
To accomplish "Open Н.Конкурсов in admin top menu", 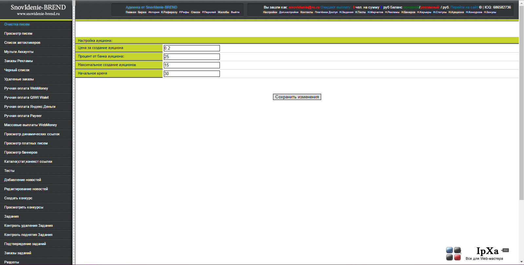I will [474, 12].
